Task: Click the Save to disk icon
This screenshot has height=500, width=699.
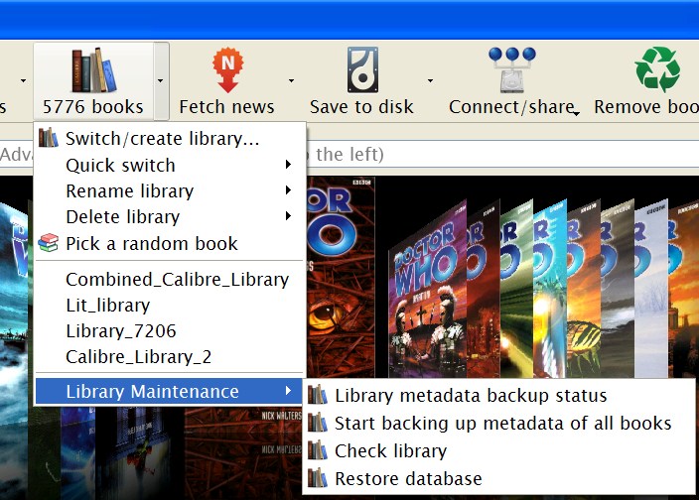Action: [362, 69]
